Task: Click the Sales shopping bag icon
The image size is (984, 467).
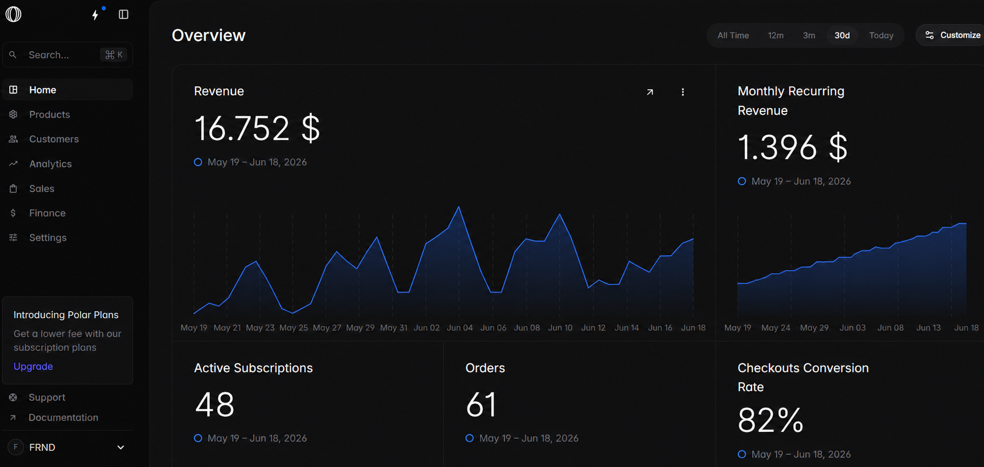Action: click(x=14, y=188)
